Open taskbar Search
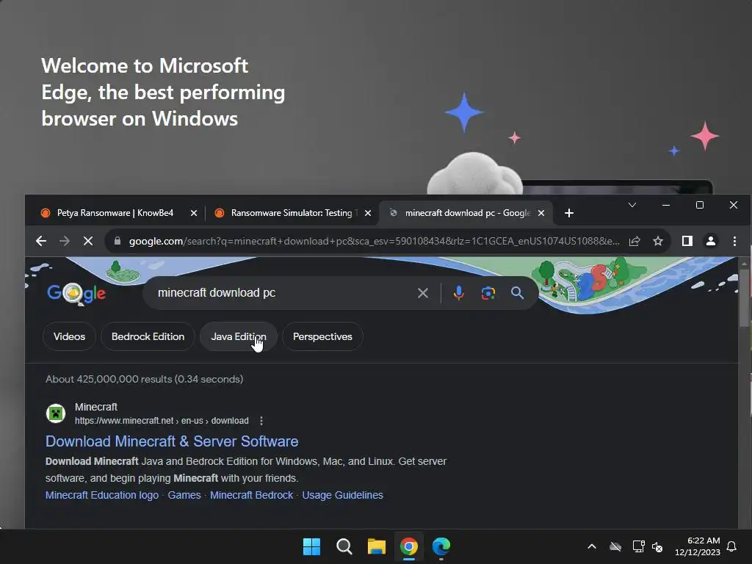The image size is (752, 564). pos(344,546)
